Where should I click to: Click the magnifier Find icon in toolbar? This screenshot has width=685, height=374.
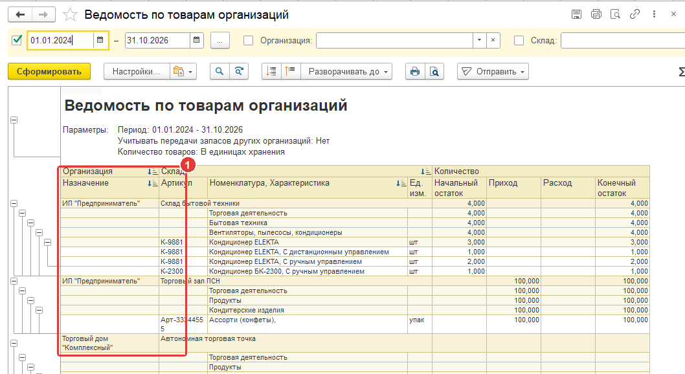[x=219, y=72]
